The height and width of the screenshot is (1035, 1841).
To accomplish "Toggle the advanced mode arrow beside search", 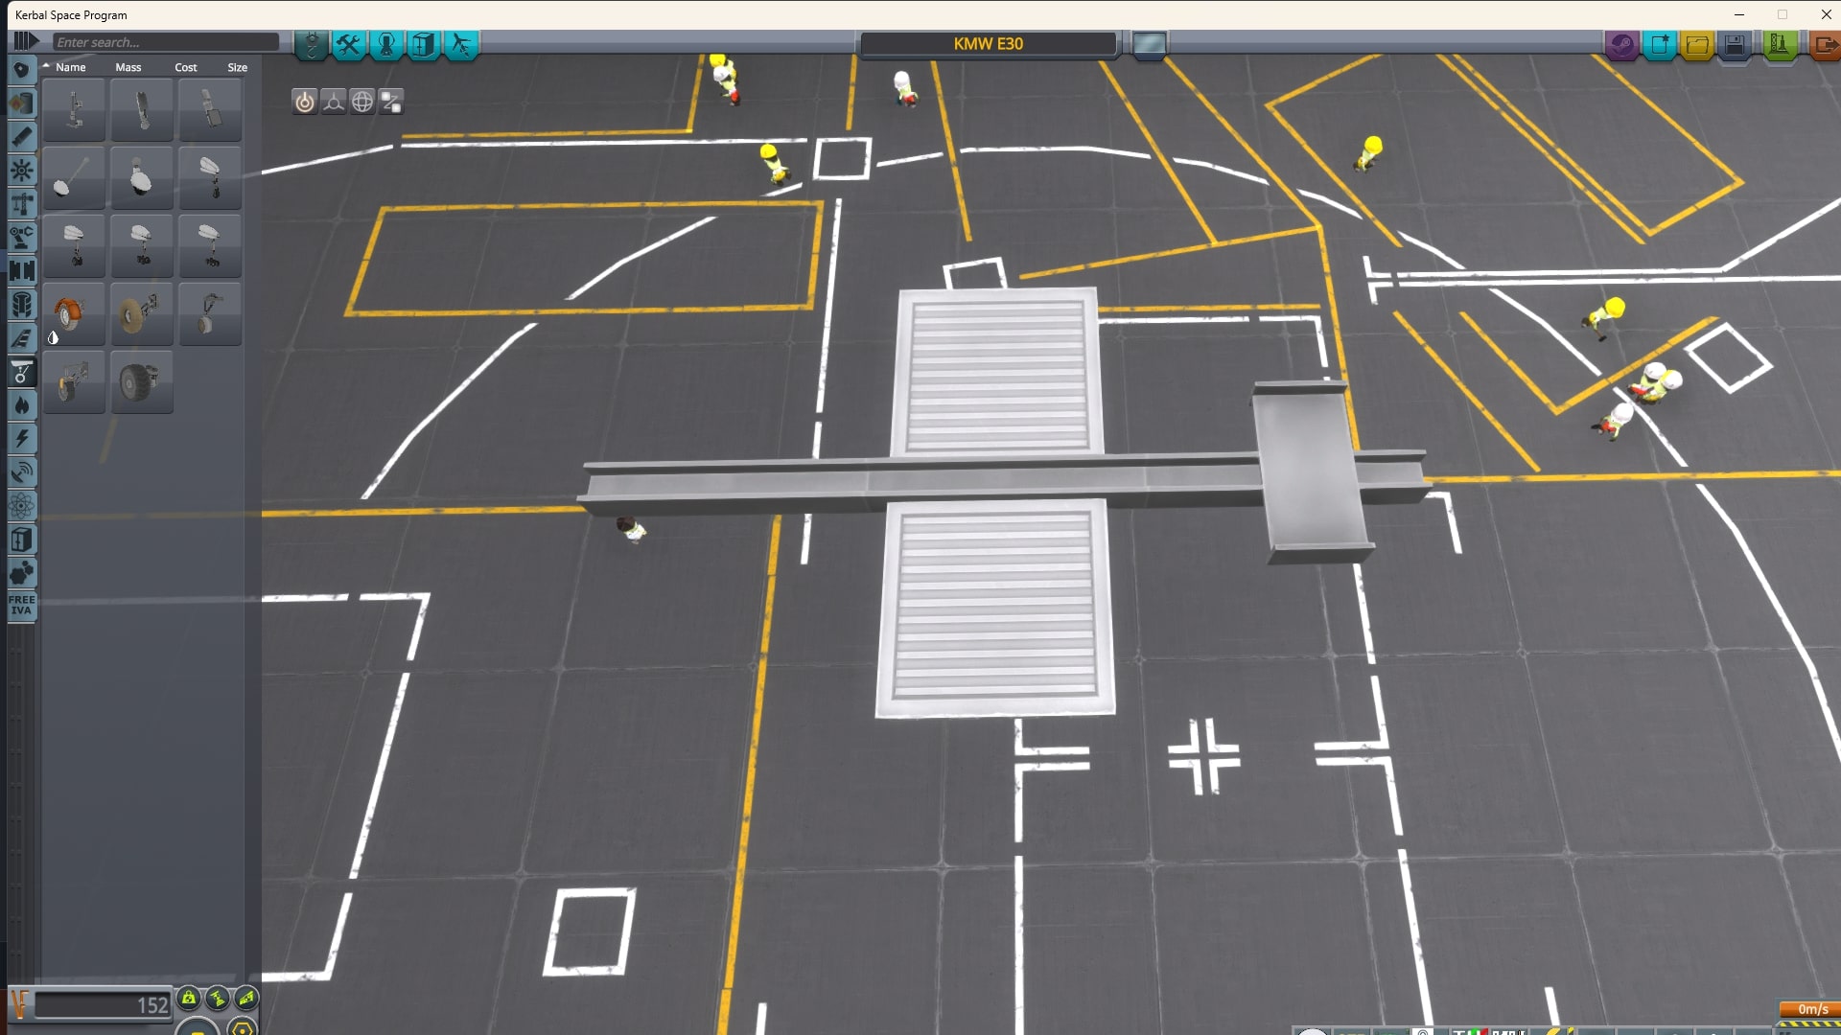I will [26, 41].
